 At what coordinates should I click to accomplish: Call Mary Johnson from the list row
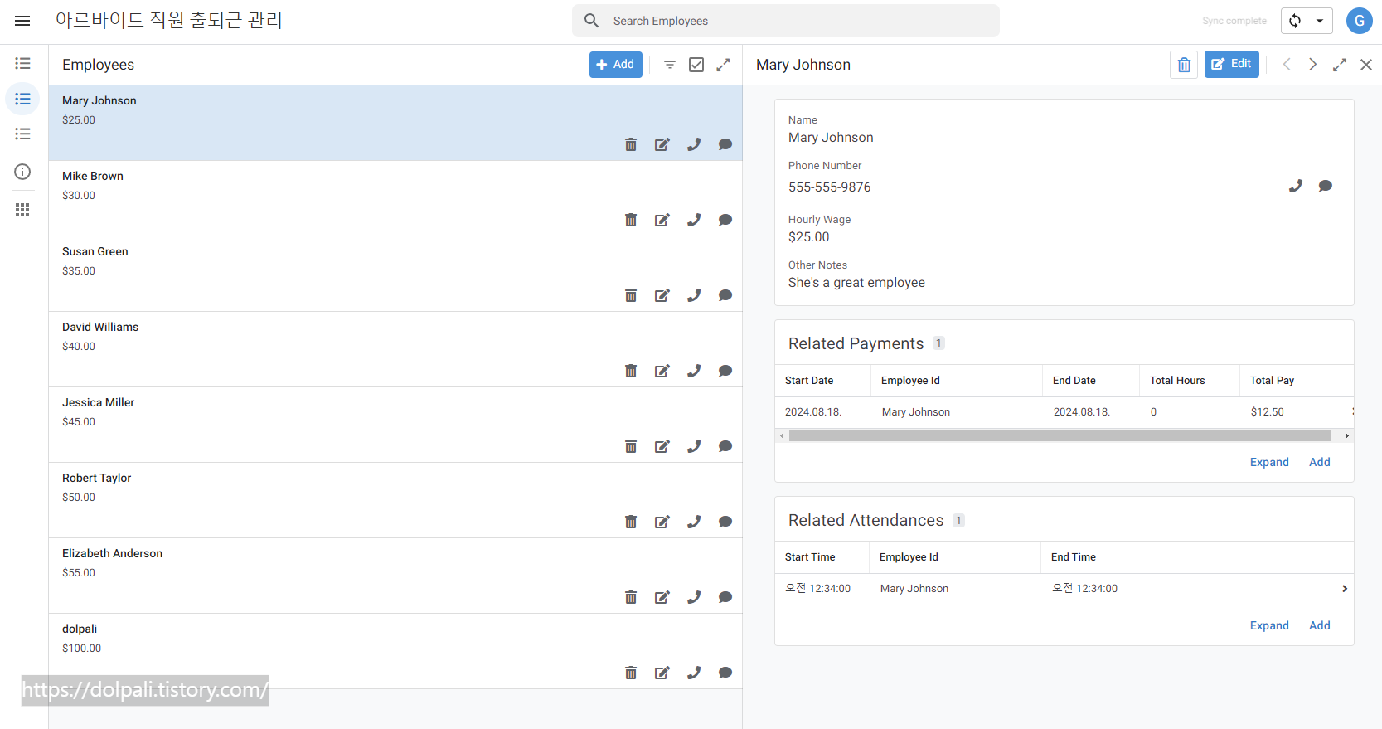pos(694,144)
